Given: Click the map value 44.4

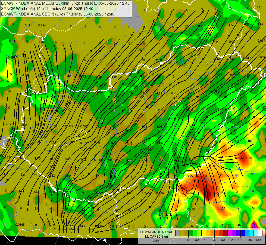Looking at the screenshot, I should pyautogui.click(x=82, y=226).
